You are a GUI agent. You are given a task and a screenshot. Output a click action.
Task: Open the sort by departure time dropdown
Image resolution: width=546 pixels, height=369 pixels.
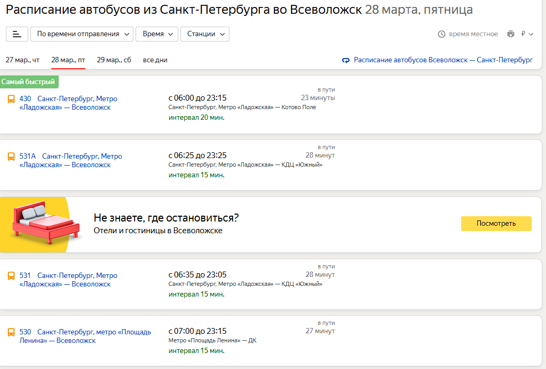point(82,34)
